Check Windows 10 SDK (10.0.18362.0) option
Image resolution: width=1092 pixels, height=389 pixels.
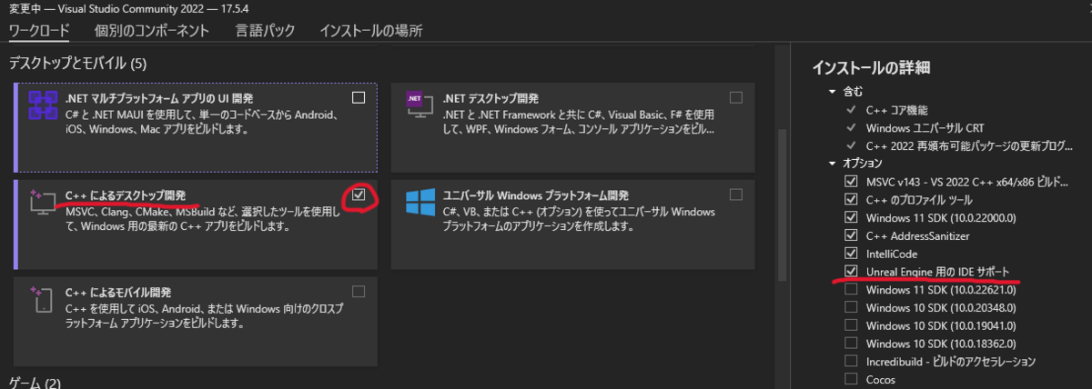(x=851, y=343)
